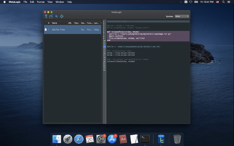Viewport: 234px width, 146px height.
Task: Sort by the Cat... column header
Action: point(83,23)
